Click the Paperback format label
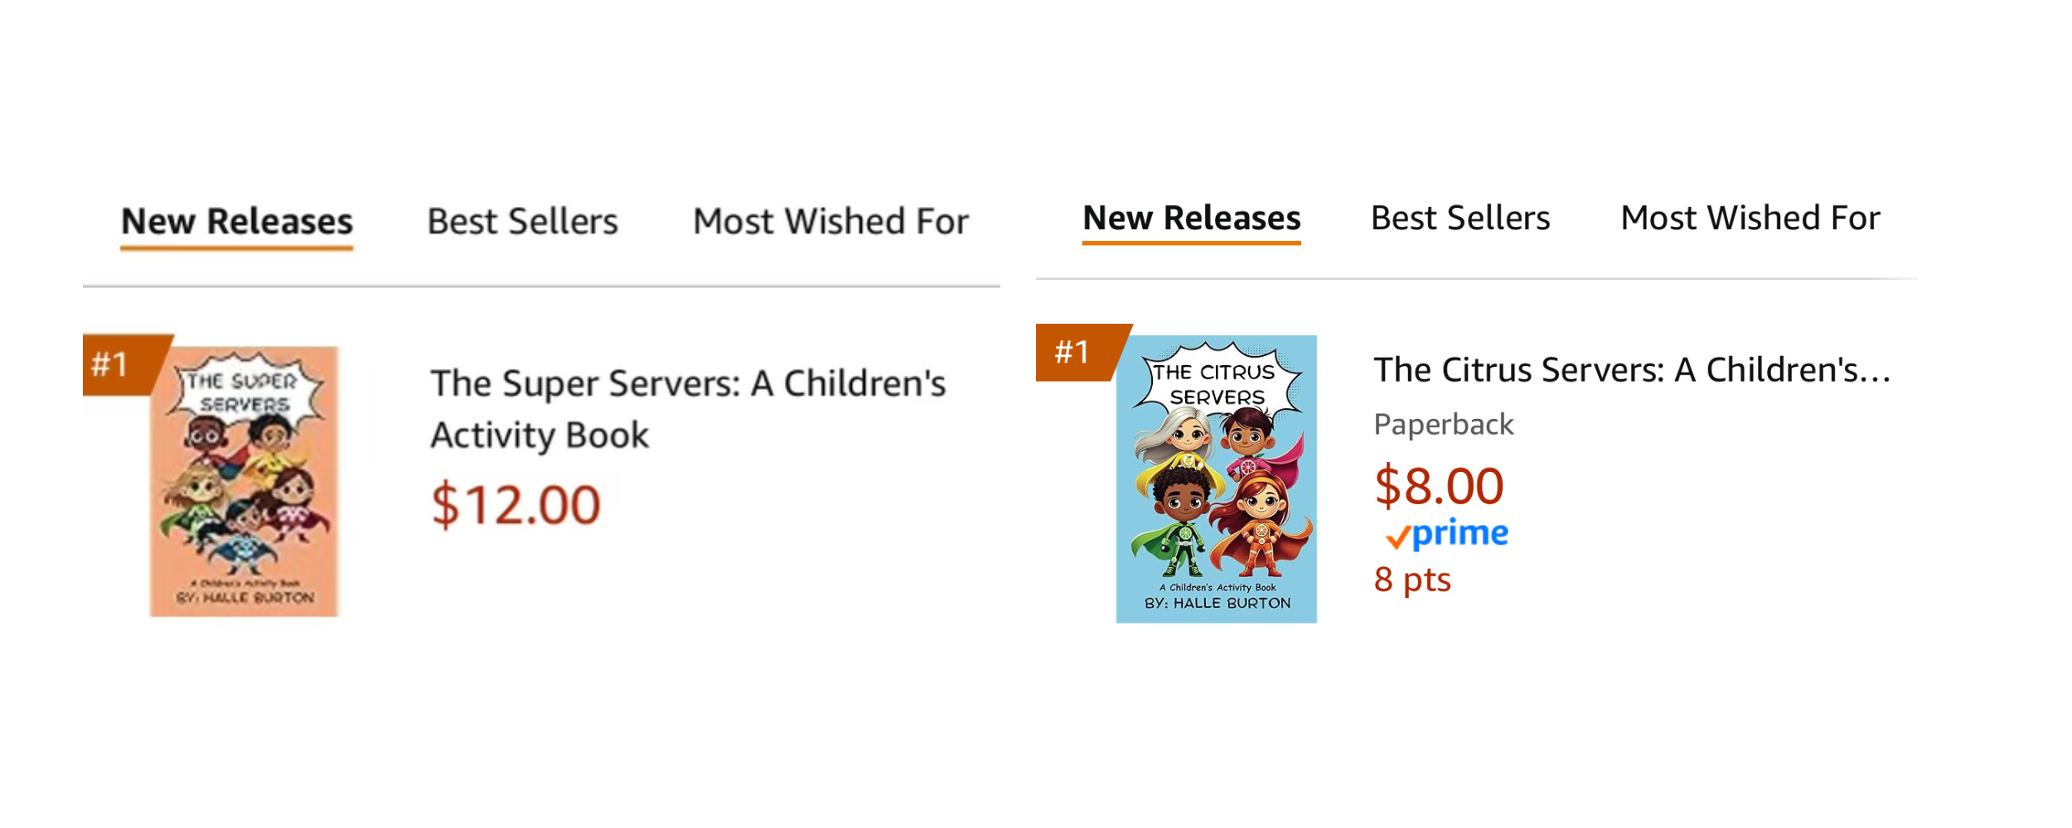2072x828 pixels. (1444, 425)
